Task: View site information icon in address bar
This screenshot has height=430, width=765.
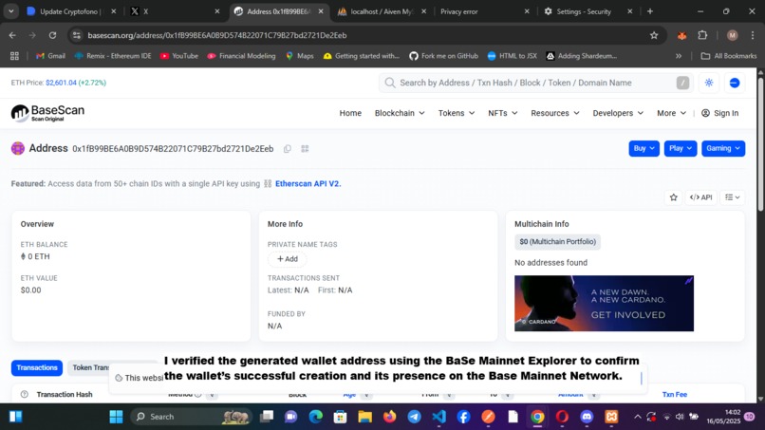Action: (x=77, y=35)
